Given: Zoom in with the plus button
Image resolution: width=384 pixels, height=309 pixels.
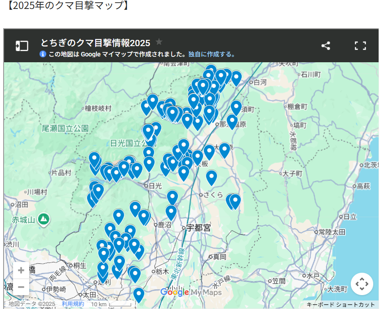Looking at the screenshot, I should point(21,270).
